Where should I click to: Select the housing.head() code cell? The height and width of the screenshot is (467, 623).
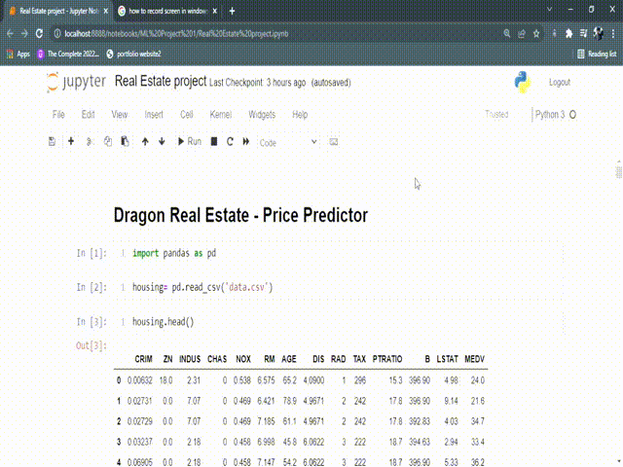[292, 322]
